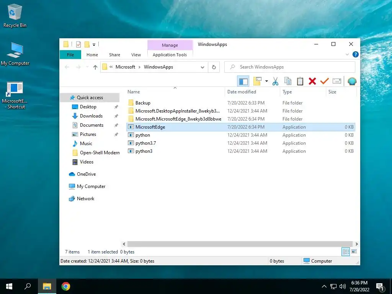Click the red X Delete icon
Viewport: 392px width, 294px height.
point(312,81)
